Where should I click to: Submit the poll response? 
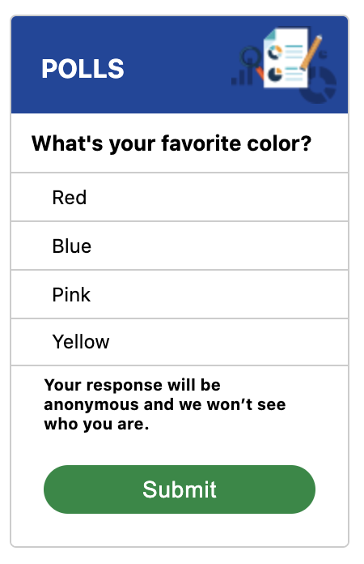point(180,489)
